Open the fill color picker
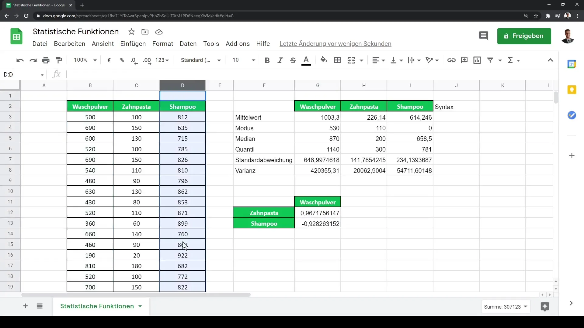584x328 pixels. click(324, 60)
